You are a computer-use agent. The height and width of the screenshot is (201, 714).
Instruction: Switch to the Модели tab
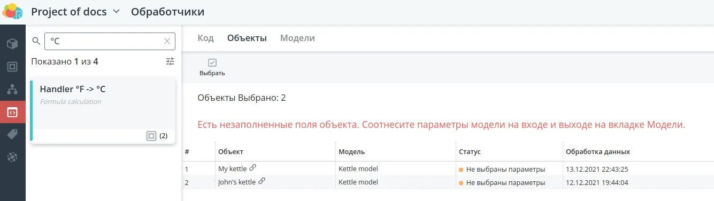(297, 38)
